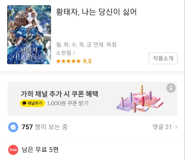Click the 월, 화, 수, 목, 금 연재 schedule
The image size is (185, 160).
tap(80, 45)
